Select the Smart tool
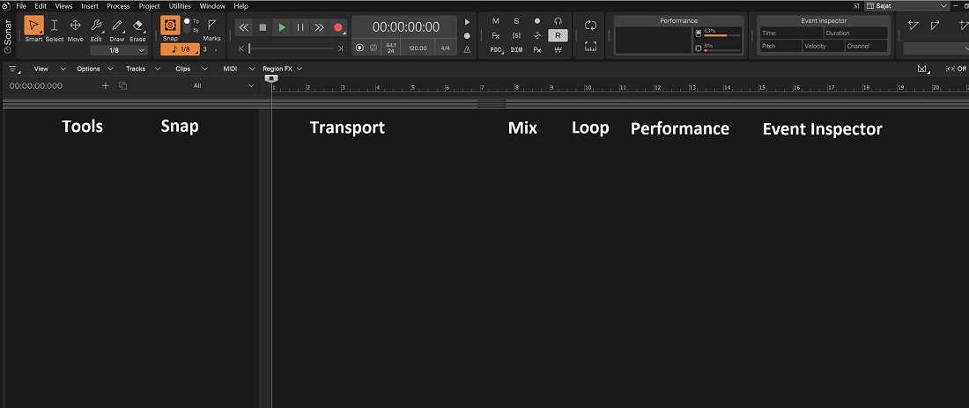969x408 pixels. click(34, 29)
